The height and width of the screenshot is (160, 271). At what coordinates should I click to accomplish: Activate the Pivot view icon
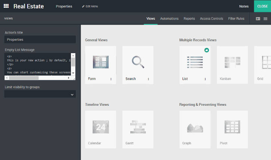click(232, 127)
